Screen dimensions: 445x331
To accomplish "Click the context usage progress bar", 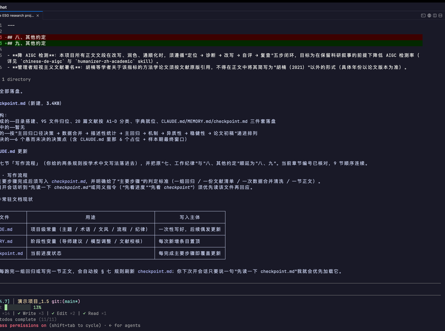I will click(x=17, y=307).
